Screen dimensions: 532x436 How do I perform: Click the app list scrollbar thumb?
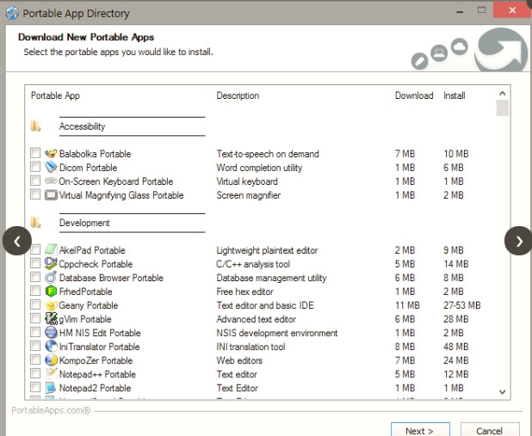click(503, 107)
